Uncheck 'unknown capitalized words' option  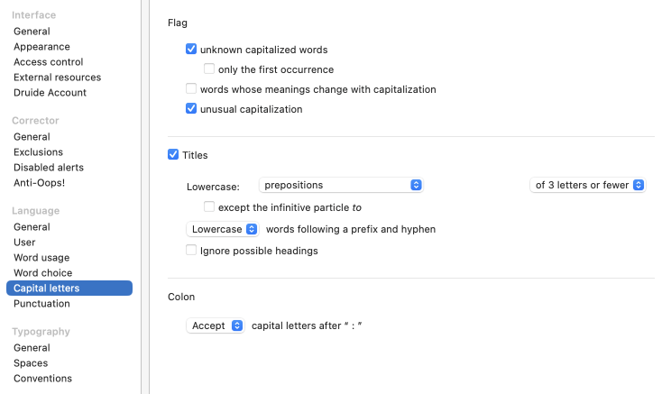point(191,50)
